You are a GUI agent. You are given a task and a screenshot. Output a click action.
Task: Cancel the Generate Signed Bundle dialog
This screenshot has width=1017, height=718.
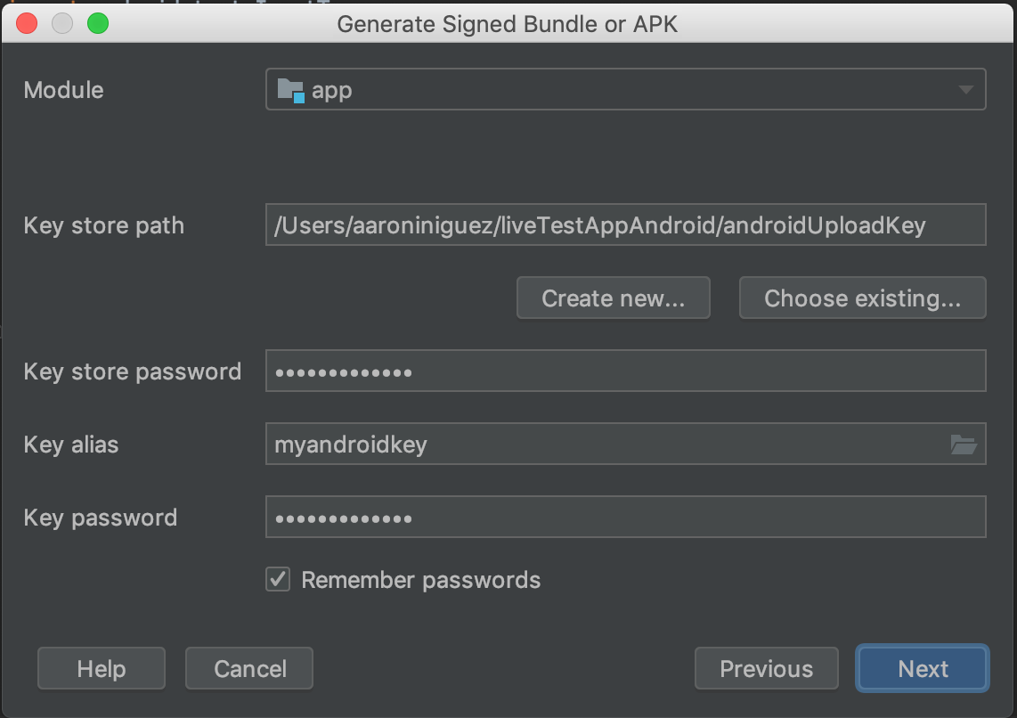249,669
